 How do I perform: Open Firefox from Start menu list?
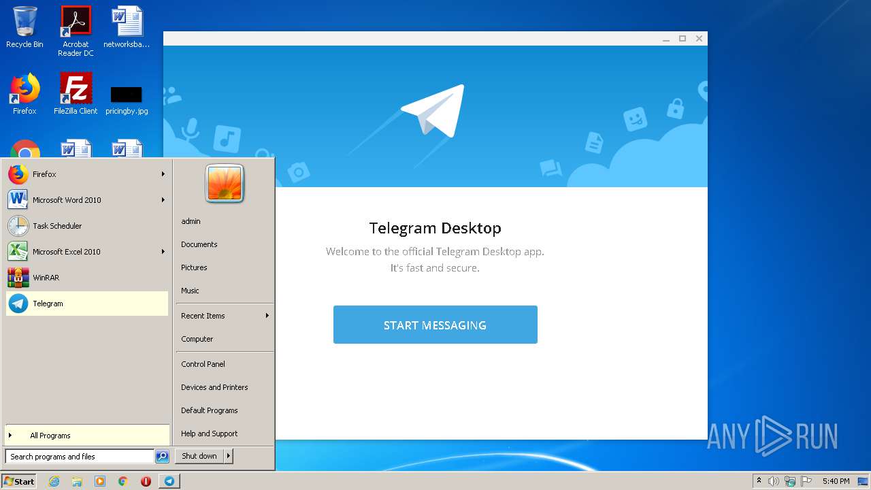86,174
